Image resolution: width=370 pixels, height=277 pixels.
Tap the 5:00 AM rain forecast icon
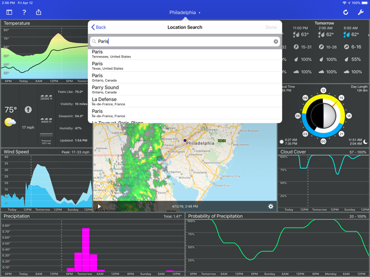tap(346, 35)
